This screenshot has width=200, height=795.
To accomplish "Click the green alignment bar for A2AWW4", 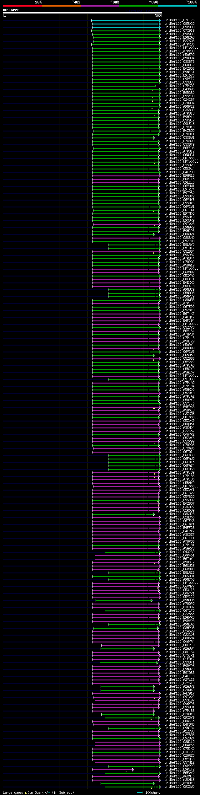I will [127, 649].
